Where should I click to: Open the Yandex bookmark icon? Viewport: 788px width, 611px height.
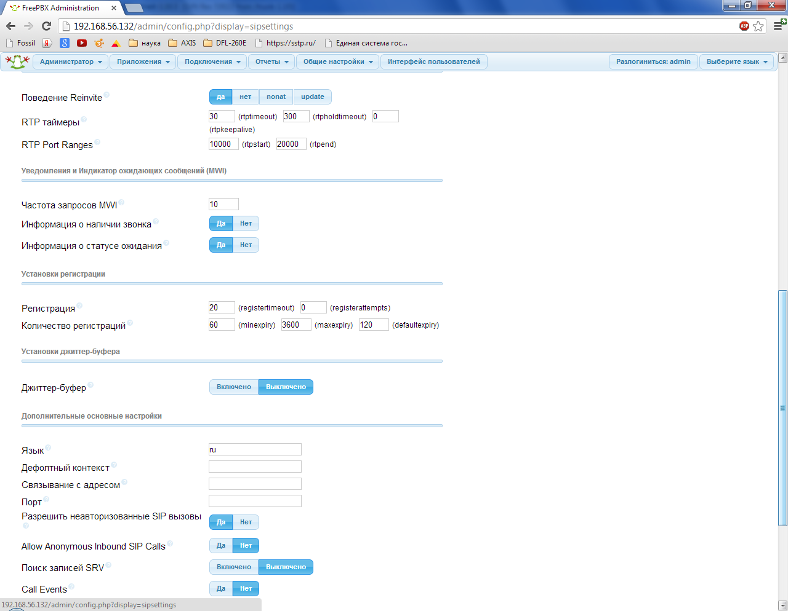click(47, 43)
